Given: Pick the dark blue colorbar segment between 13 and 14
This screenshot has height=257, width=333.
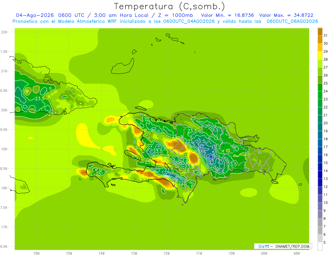Looking at the screenshot, I should [320, 175].
